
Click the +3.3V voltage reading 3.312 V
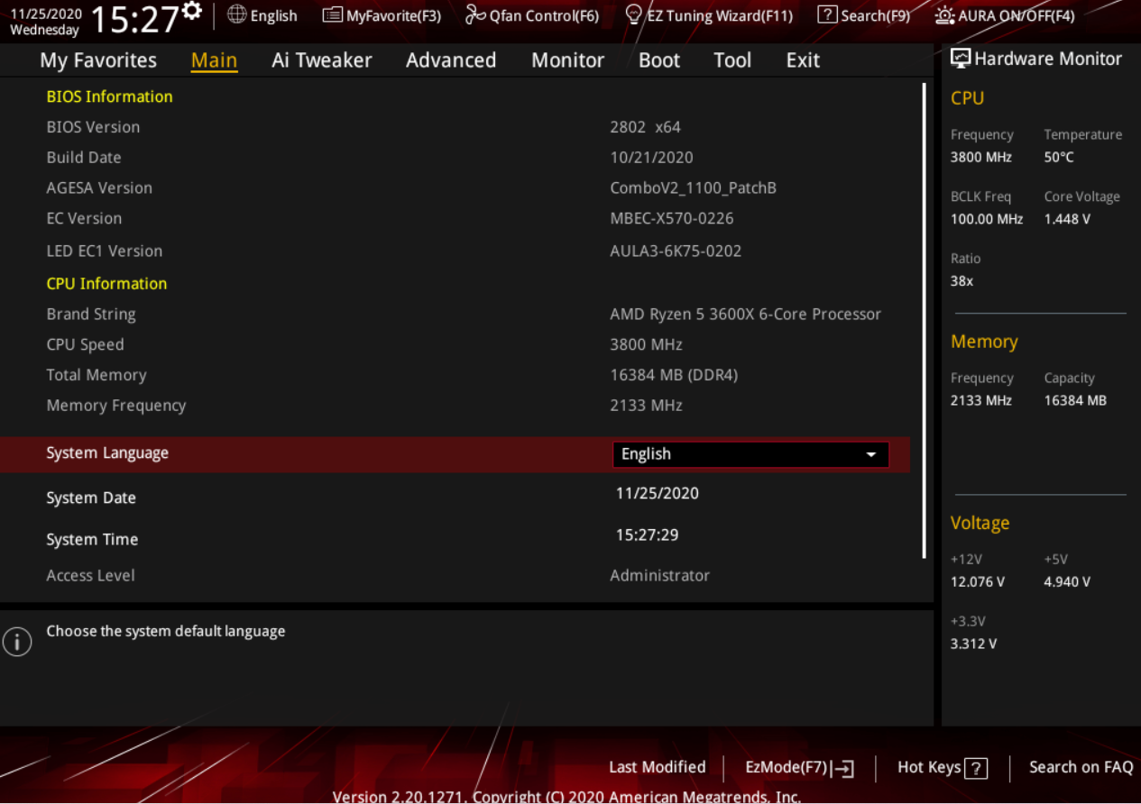[x=974, y=644]
